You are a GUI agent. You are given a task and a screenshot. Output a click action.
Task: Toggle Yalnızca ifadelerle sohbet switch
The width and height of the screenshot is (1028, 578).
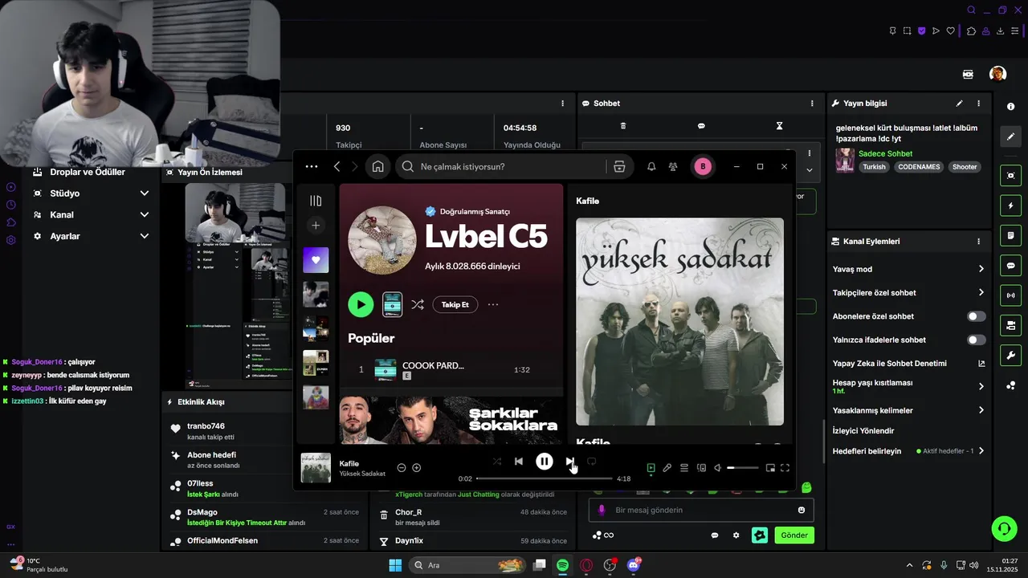click(x=976, y=340)
